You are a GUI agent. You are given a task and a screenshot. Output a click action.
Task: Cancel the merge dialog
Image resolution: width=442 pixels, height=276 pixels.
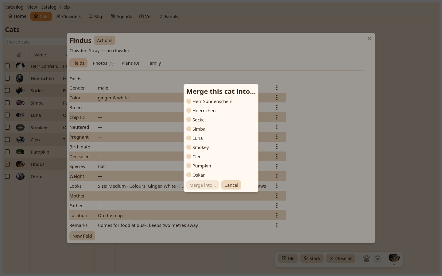pyautogui.click(x=231, y=185)
